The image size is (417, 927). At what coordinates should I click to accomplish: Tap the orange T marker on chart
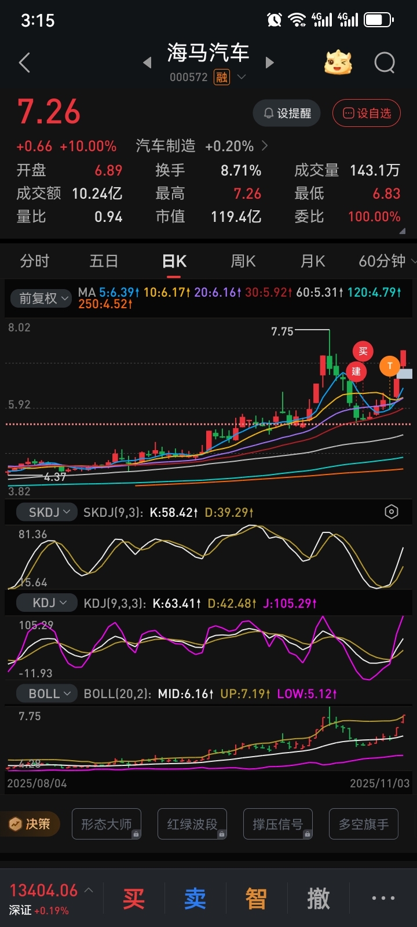coord(390,366)
